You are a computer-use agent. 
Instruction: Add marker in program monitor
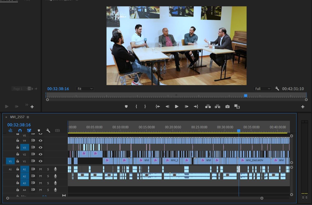pos(126,107)
